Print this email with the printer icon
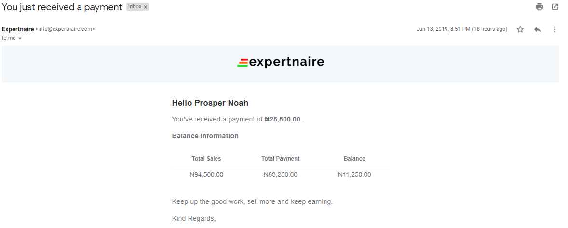This screenshot has height=228, width=568. click(x=540, y=7)
